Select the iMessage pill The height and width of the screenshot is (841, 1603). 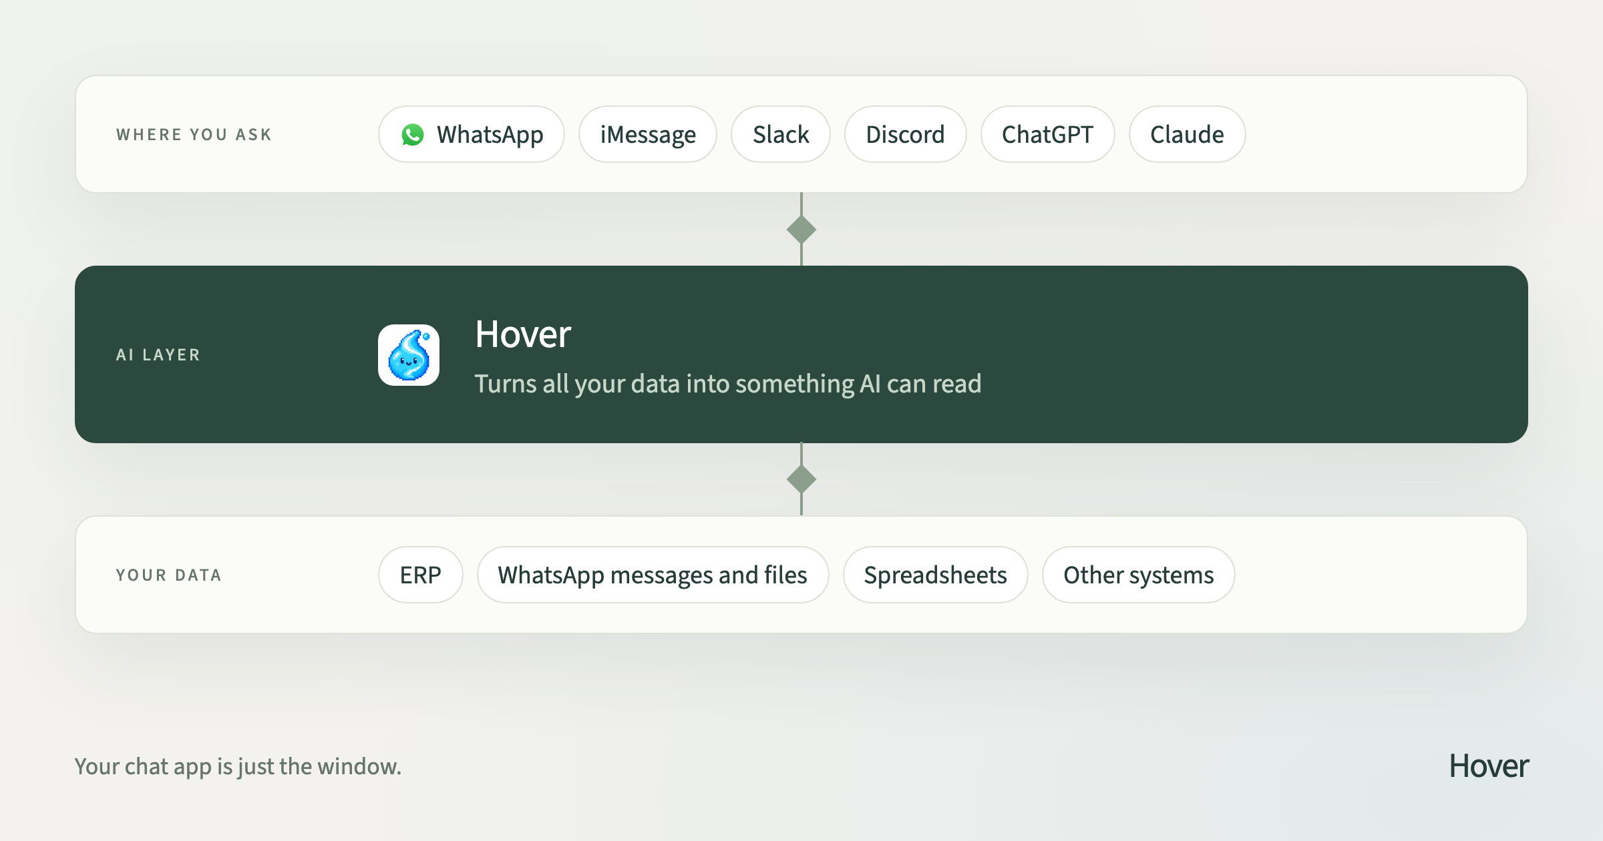(x=648, y=134)
